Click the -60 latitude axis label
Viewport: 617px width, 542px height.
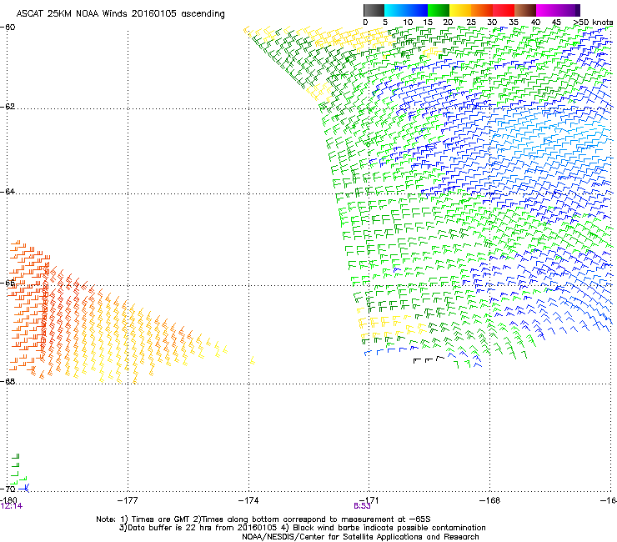[8, 28]
